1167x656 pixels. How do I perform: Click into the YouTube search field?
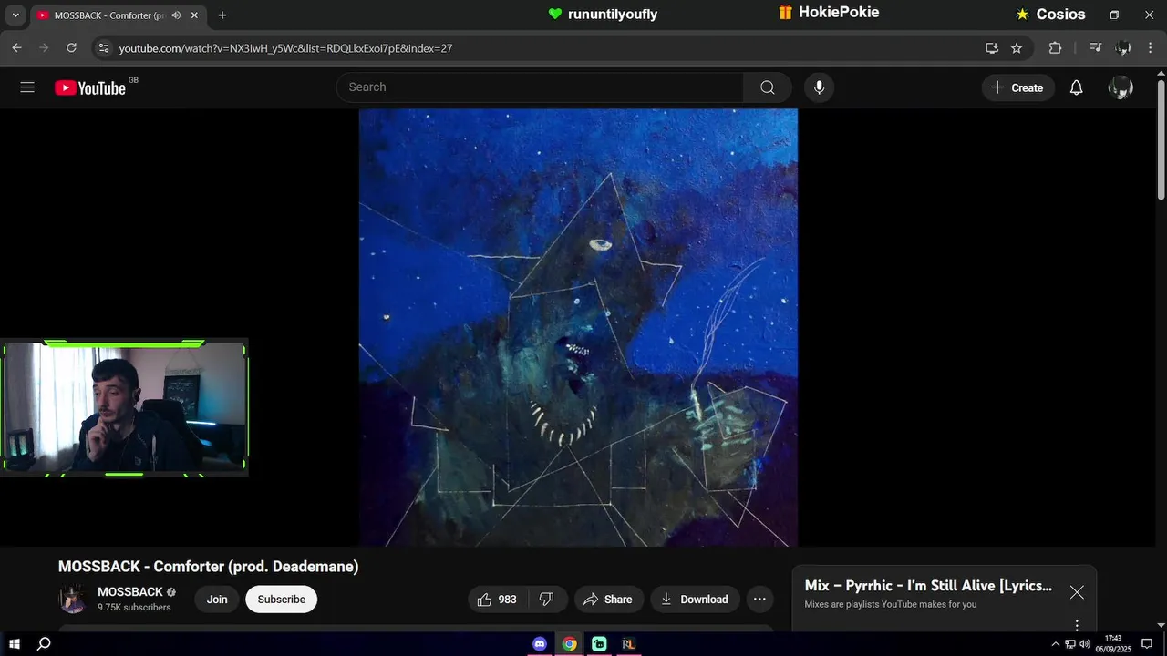pos(540,87)
